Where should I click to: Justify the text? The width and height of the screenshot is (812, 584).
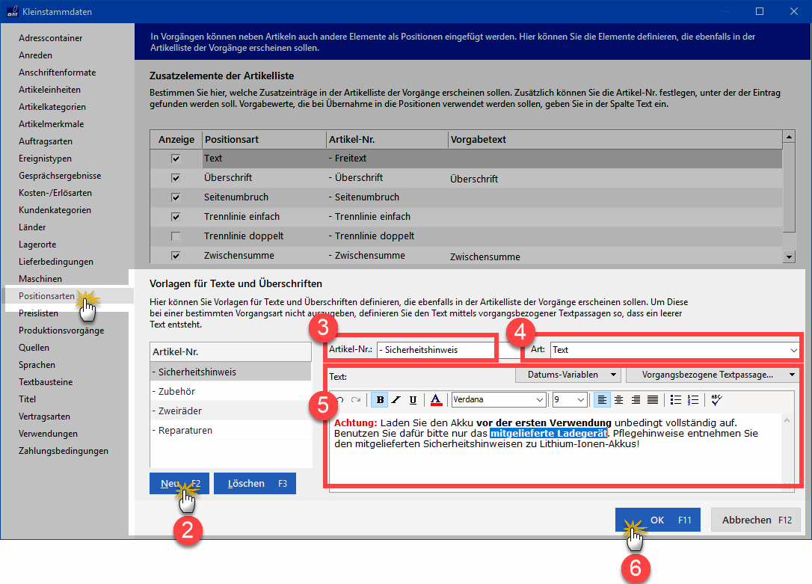(653, 400)
